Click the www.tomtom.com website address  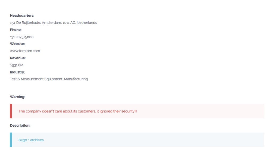click(25, 51)
